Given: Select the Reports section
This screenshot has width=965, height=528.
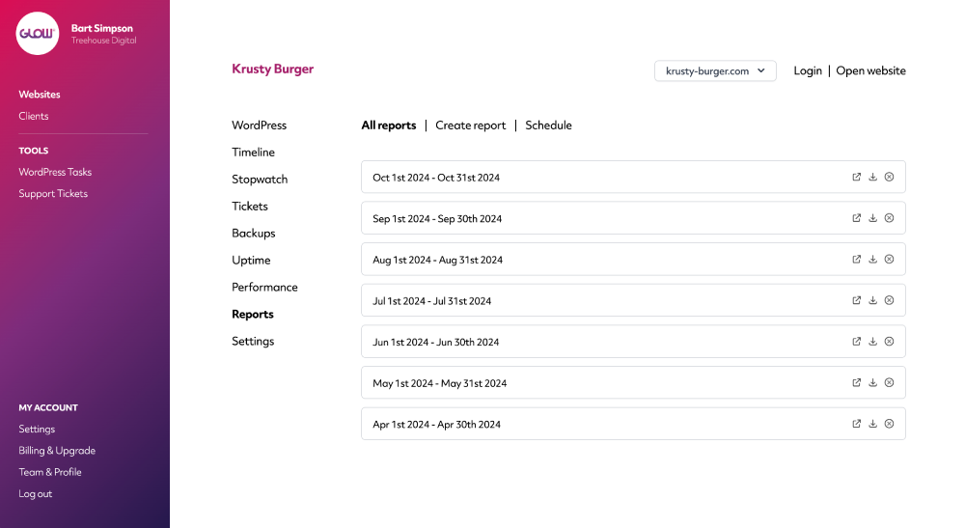Looking at the screenshot, I should (252, 315).
